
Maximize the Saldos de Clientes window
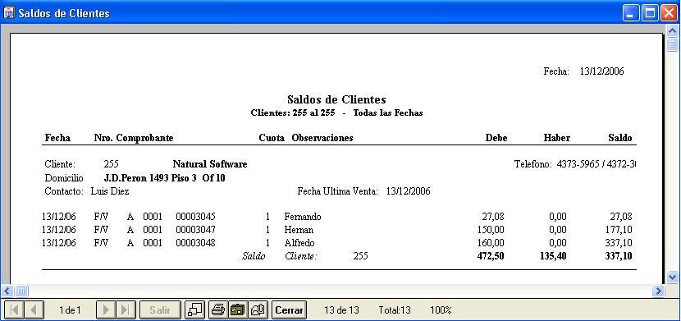click(x=650, y=13)
